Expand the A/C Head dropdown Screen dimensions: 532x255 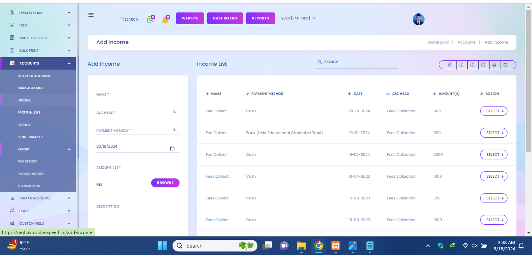click(175, 112)
